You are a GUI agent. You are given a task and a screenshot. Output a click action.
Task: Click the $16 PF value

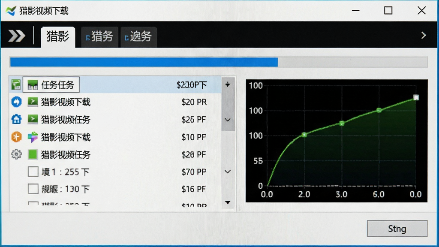coord(194,189)
